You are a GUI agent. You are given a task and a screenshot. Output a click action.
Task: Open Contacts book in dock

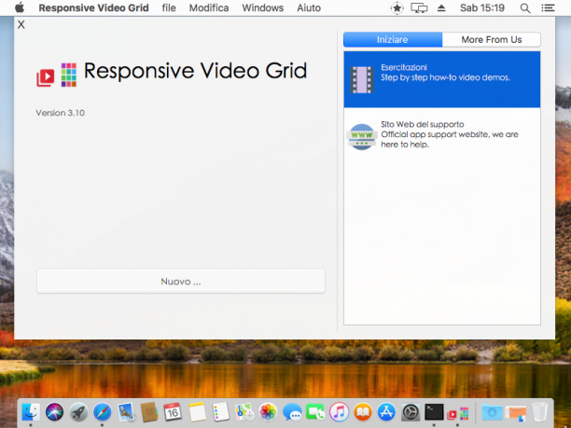pos(149,412)
